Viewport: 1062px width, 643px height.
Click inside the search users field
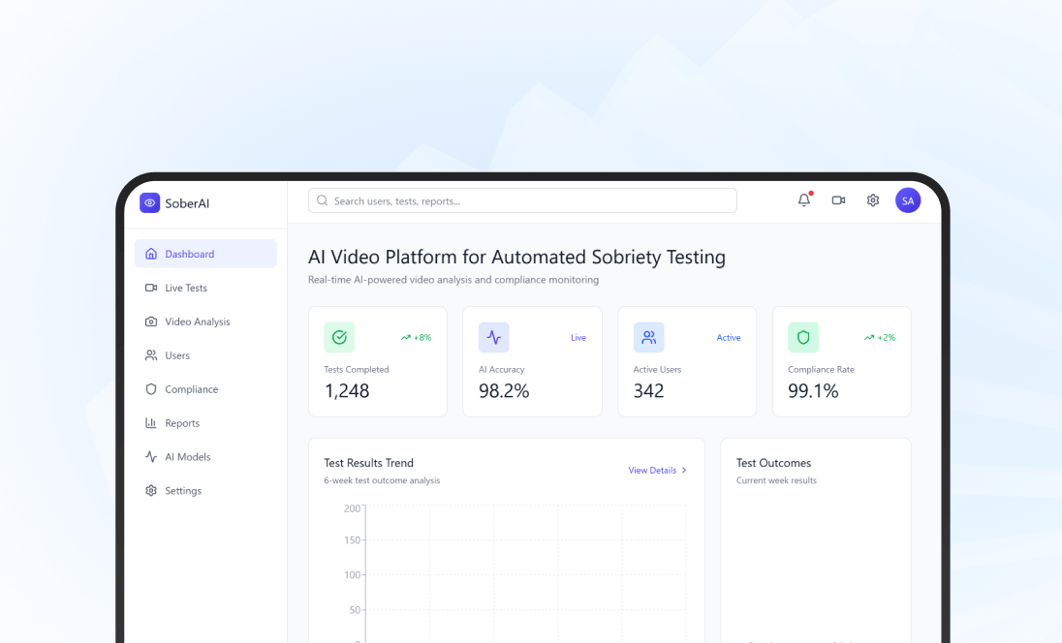pos(522,200)
